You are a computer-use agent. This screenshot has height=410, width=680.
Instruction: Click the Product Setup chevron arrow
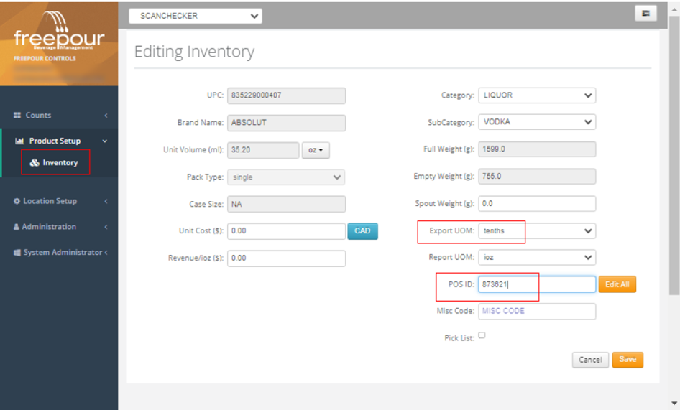coord(104,141)
